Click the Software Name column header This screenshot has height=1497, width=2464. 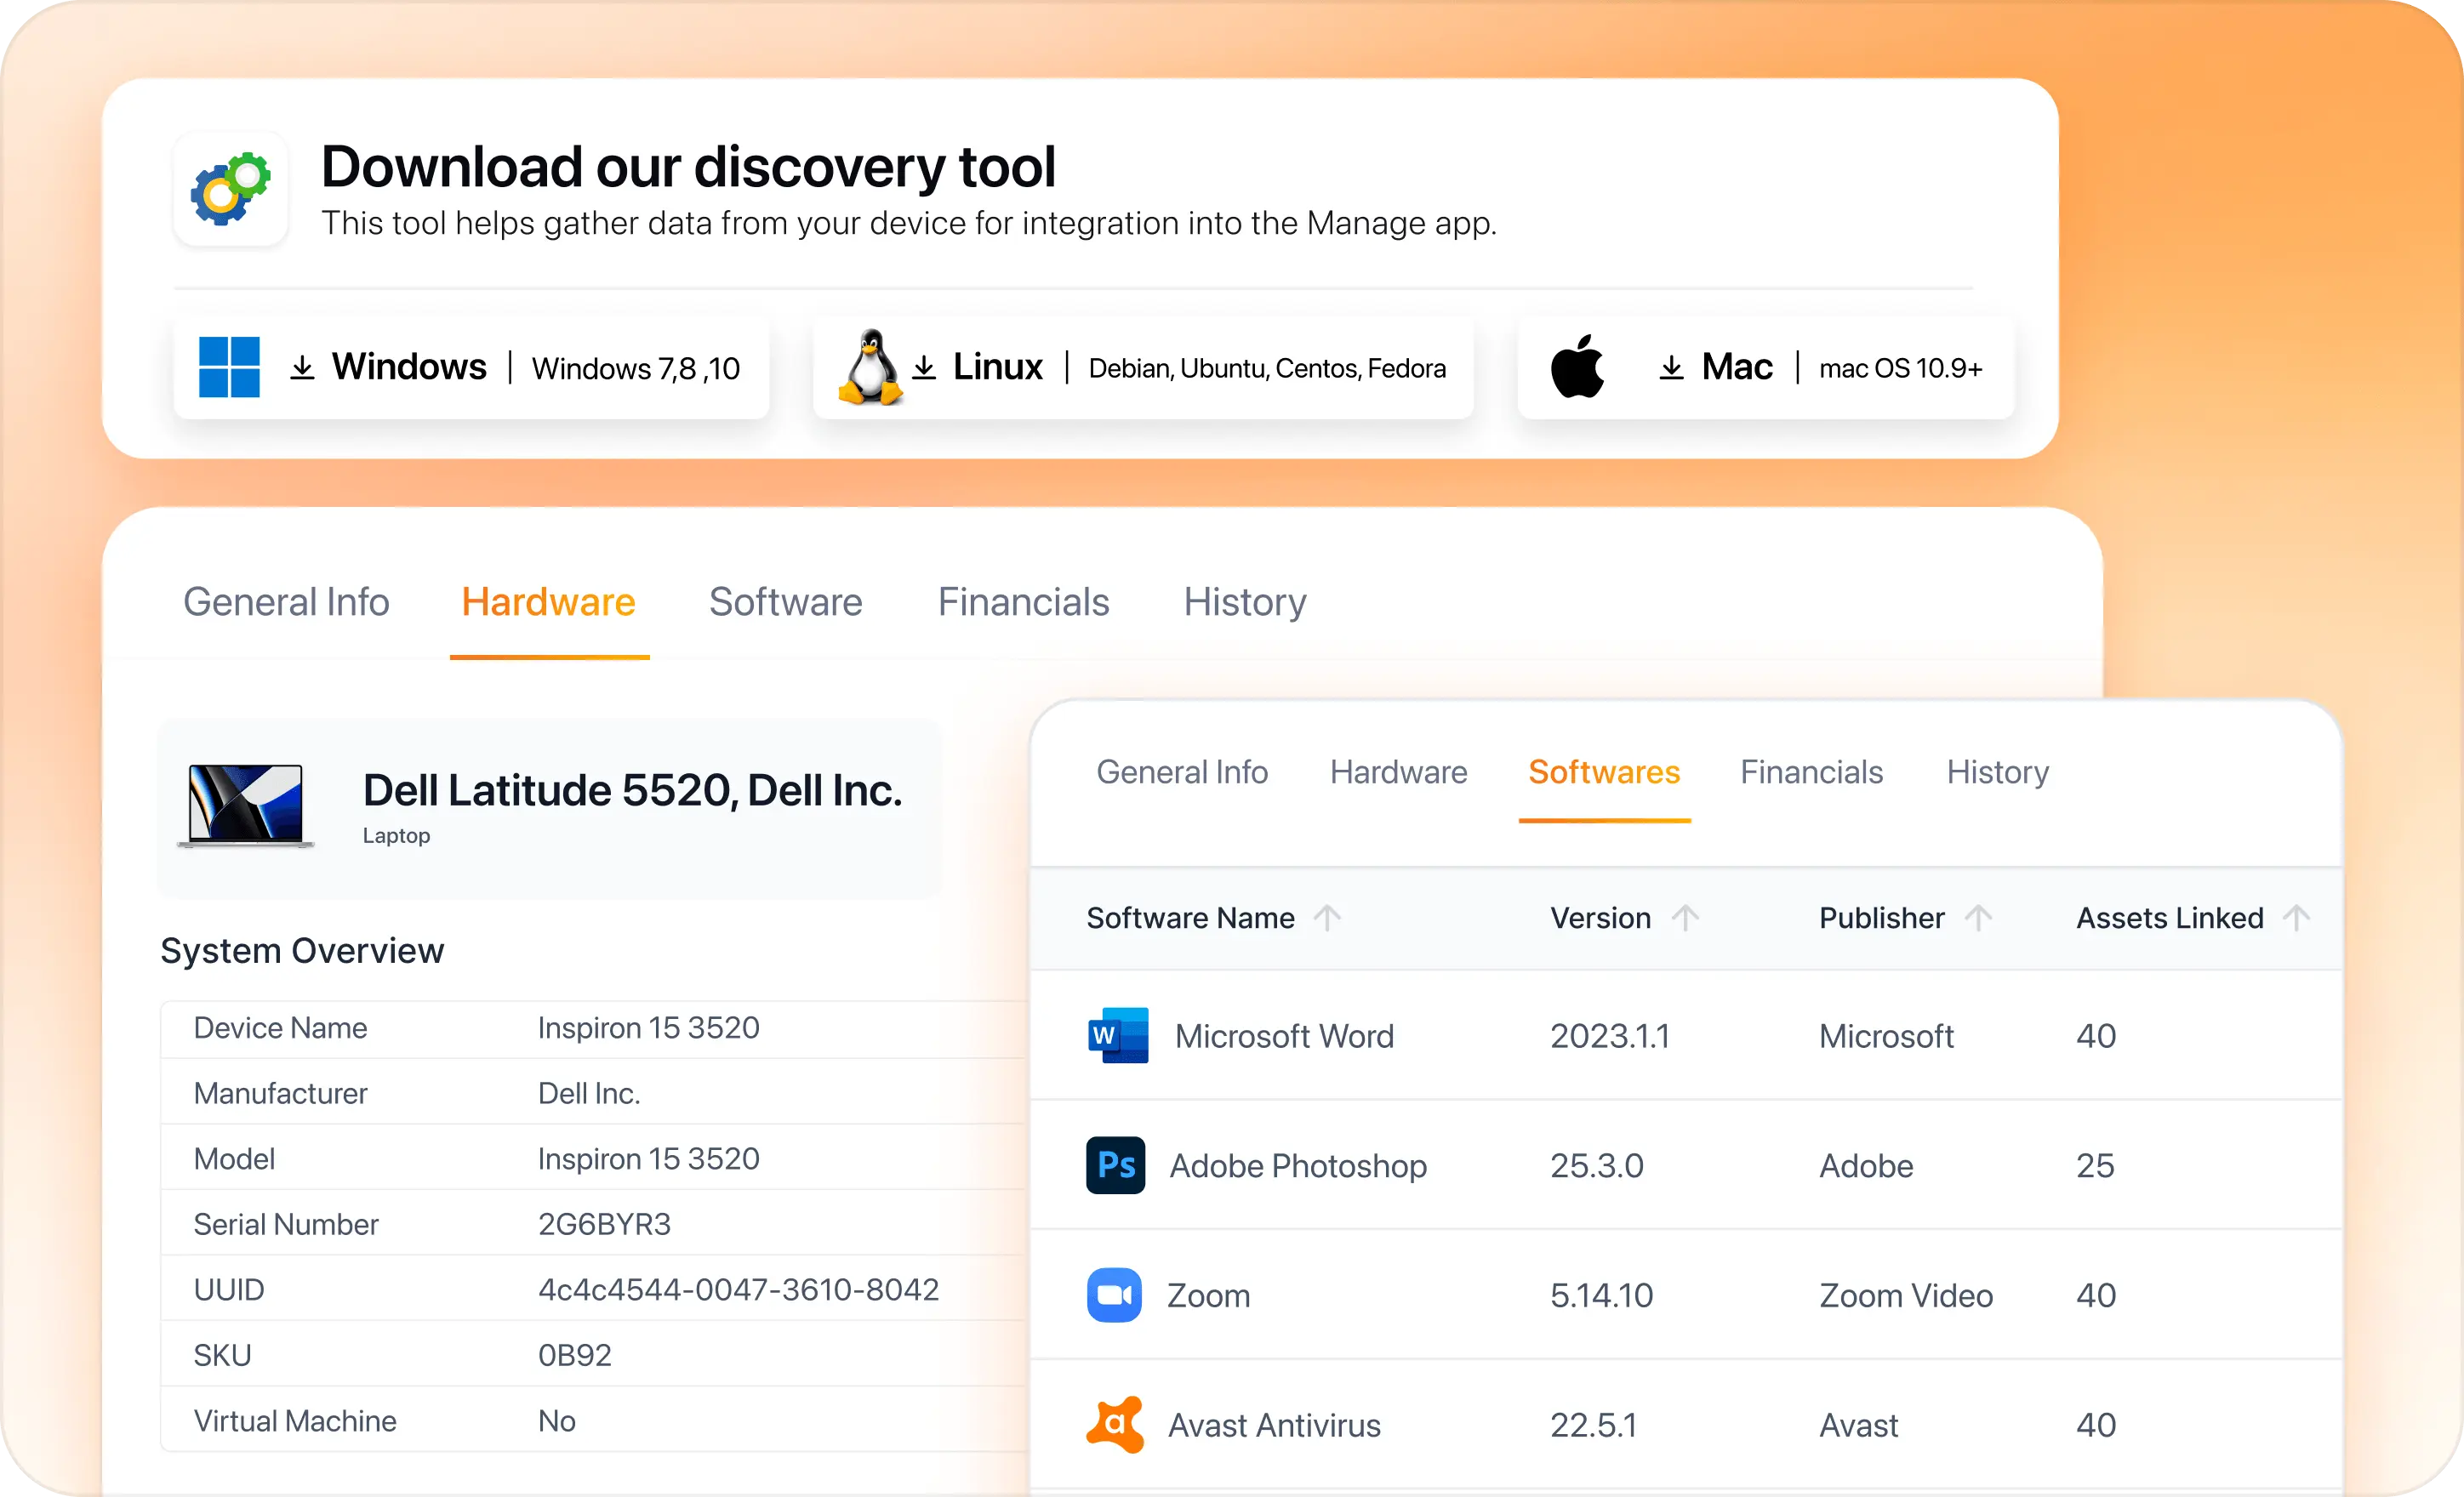pyautogui.click(x=1191, y=917)
